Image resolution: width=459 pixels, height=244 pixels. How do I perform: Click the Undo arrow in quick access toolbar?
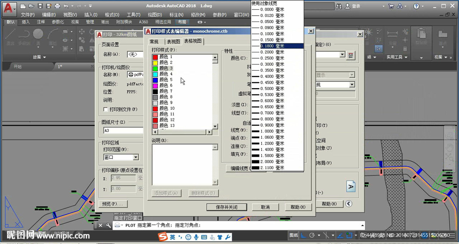coord(66,6)
